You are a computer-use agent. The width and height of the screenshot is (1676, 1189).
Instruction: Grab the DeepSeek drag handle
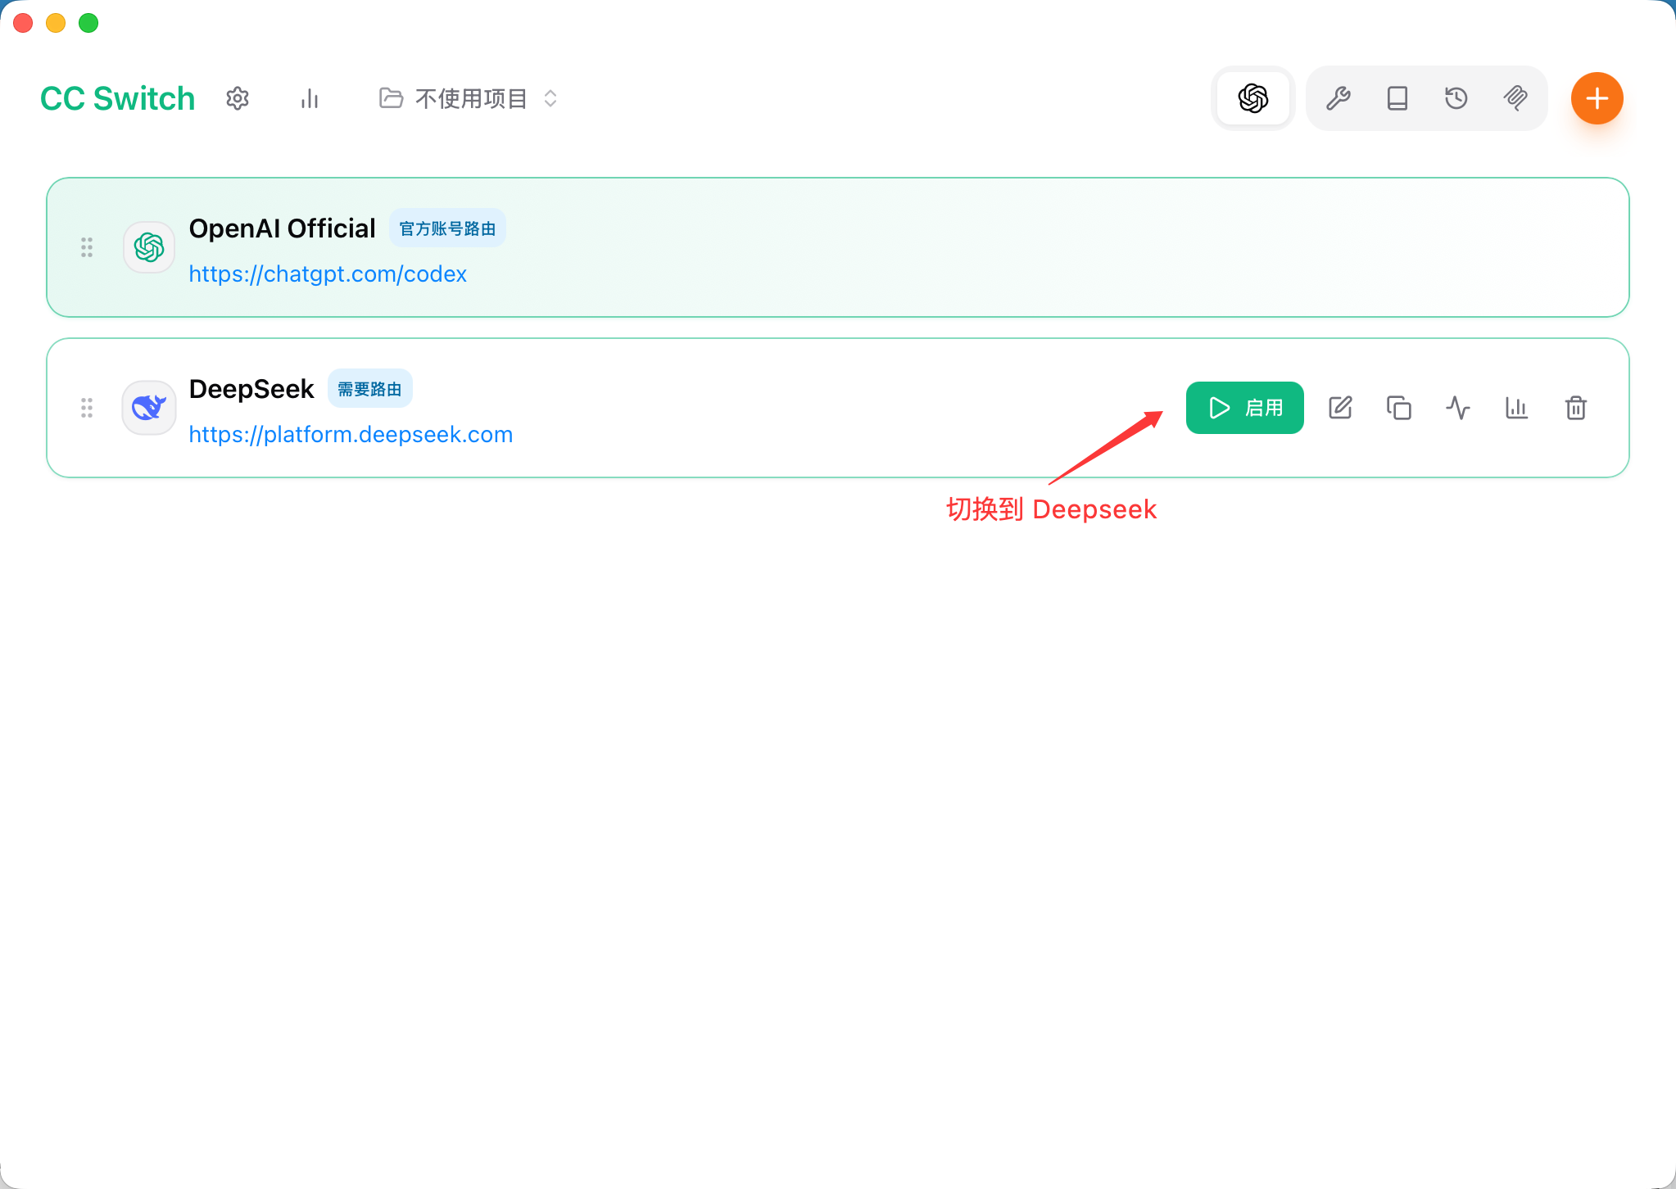pos(87,408)
